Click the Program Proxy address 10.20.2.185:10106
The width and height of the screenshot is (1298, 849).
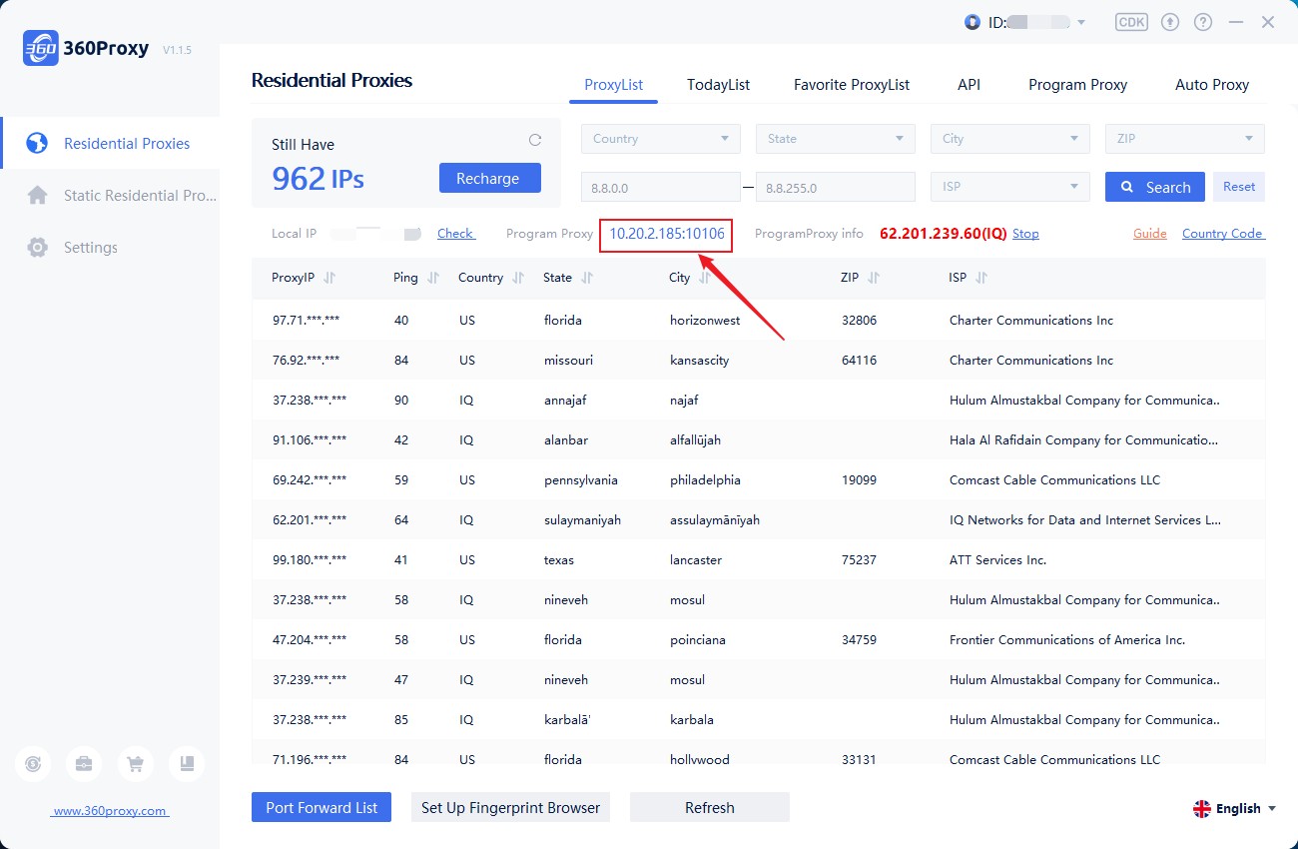667,234
